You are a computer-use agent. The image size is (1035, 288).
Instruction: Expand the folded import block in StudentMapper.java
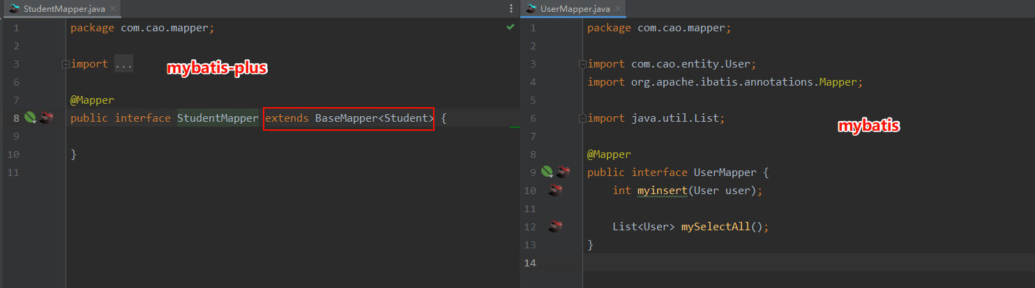(x=66, y=64)
